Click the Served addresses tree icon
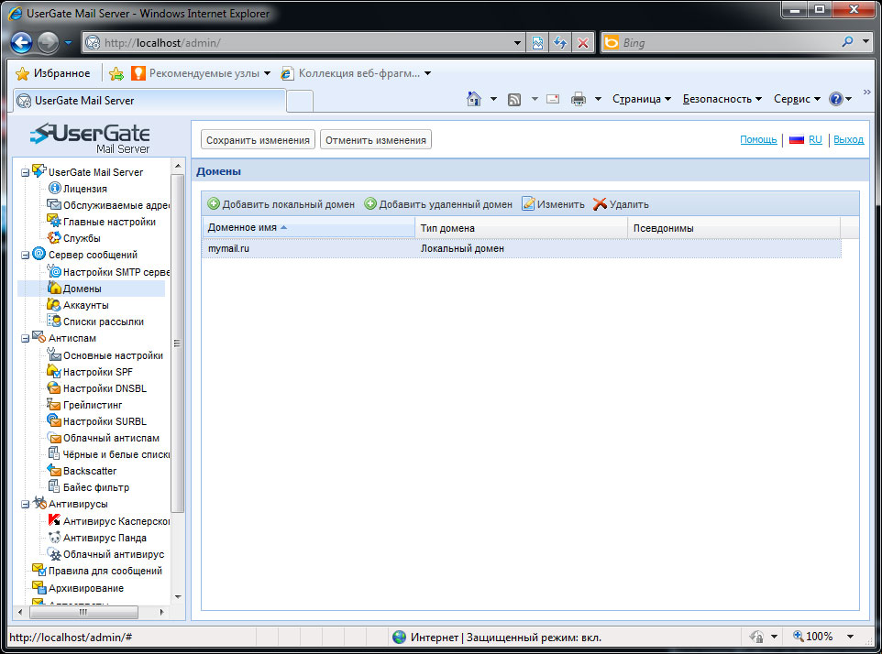 54,204
